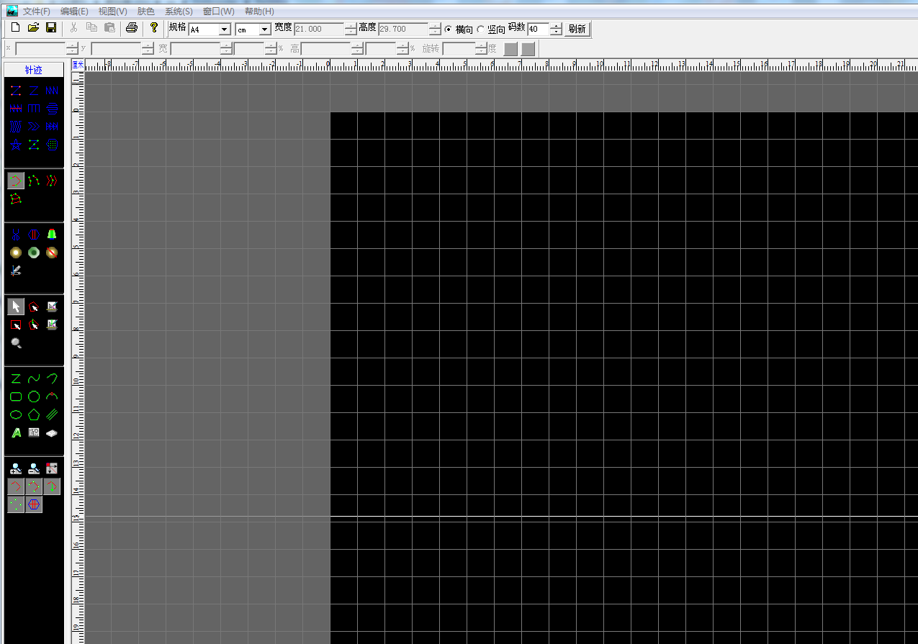Screen dimensions: 918x644
Task: Adjust the 旋转 rotation spinner arrows
Action: 481,49
